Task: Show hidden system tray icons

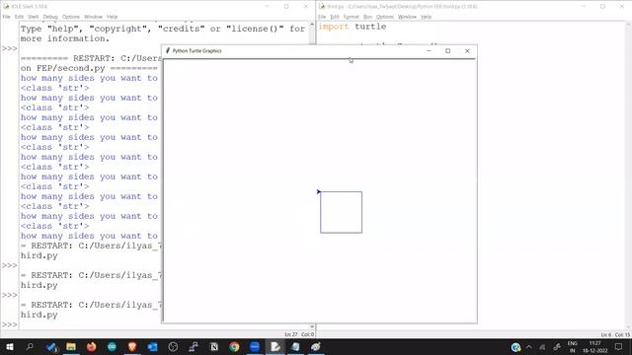Action: 529,346
